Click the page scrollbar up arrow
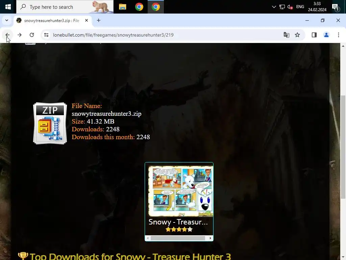Screen dimensions: 346x260 343,46
